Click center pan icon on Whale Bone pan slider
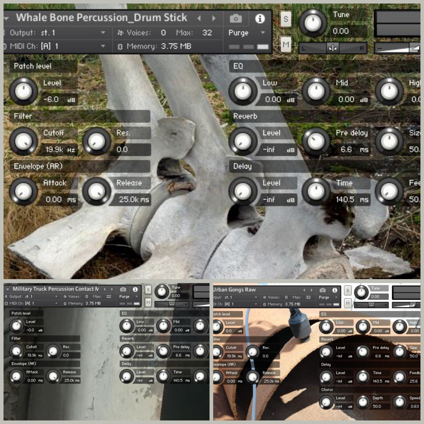This screenshot has height=424, width=424. pos(333,48)
